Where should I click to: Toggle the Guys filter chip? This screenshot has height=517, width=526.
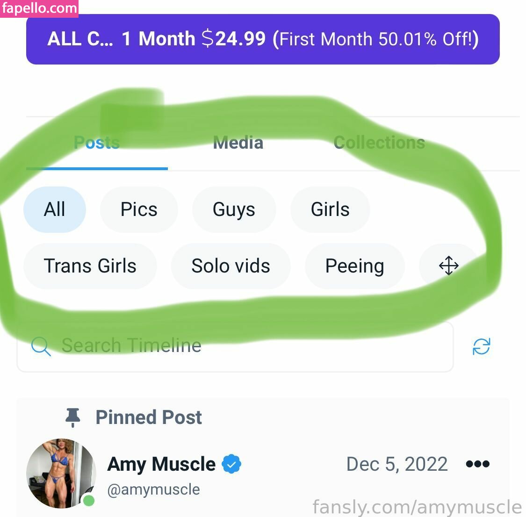click(x=234, y=209)
